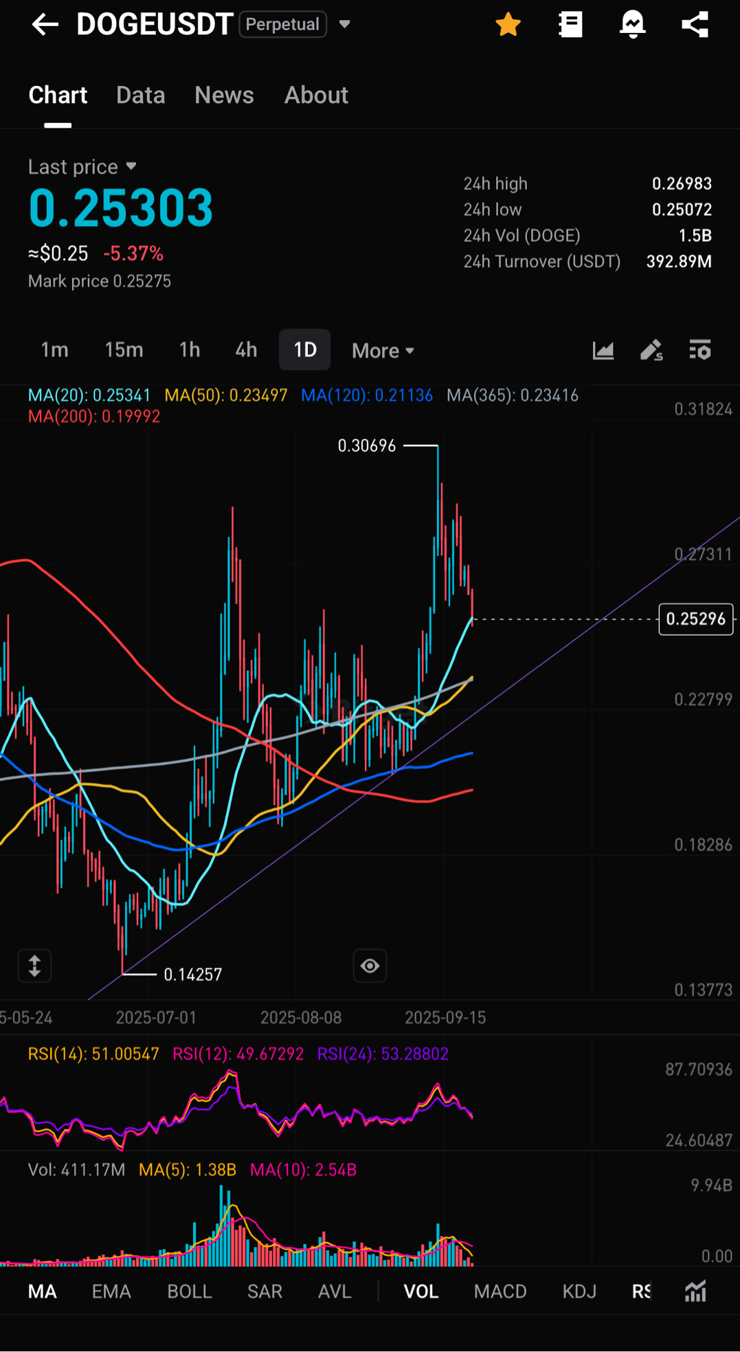Toggle chart visibility eye icon

tap(370, 966)
